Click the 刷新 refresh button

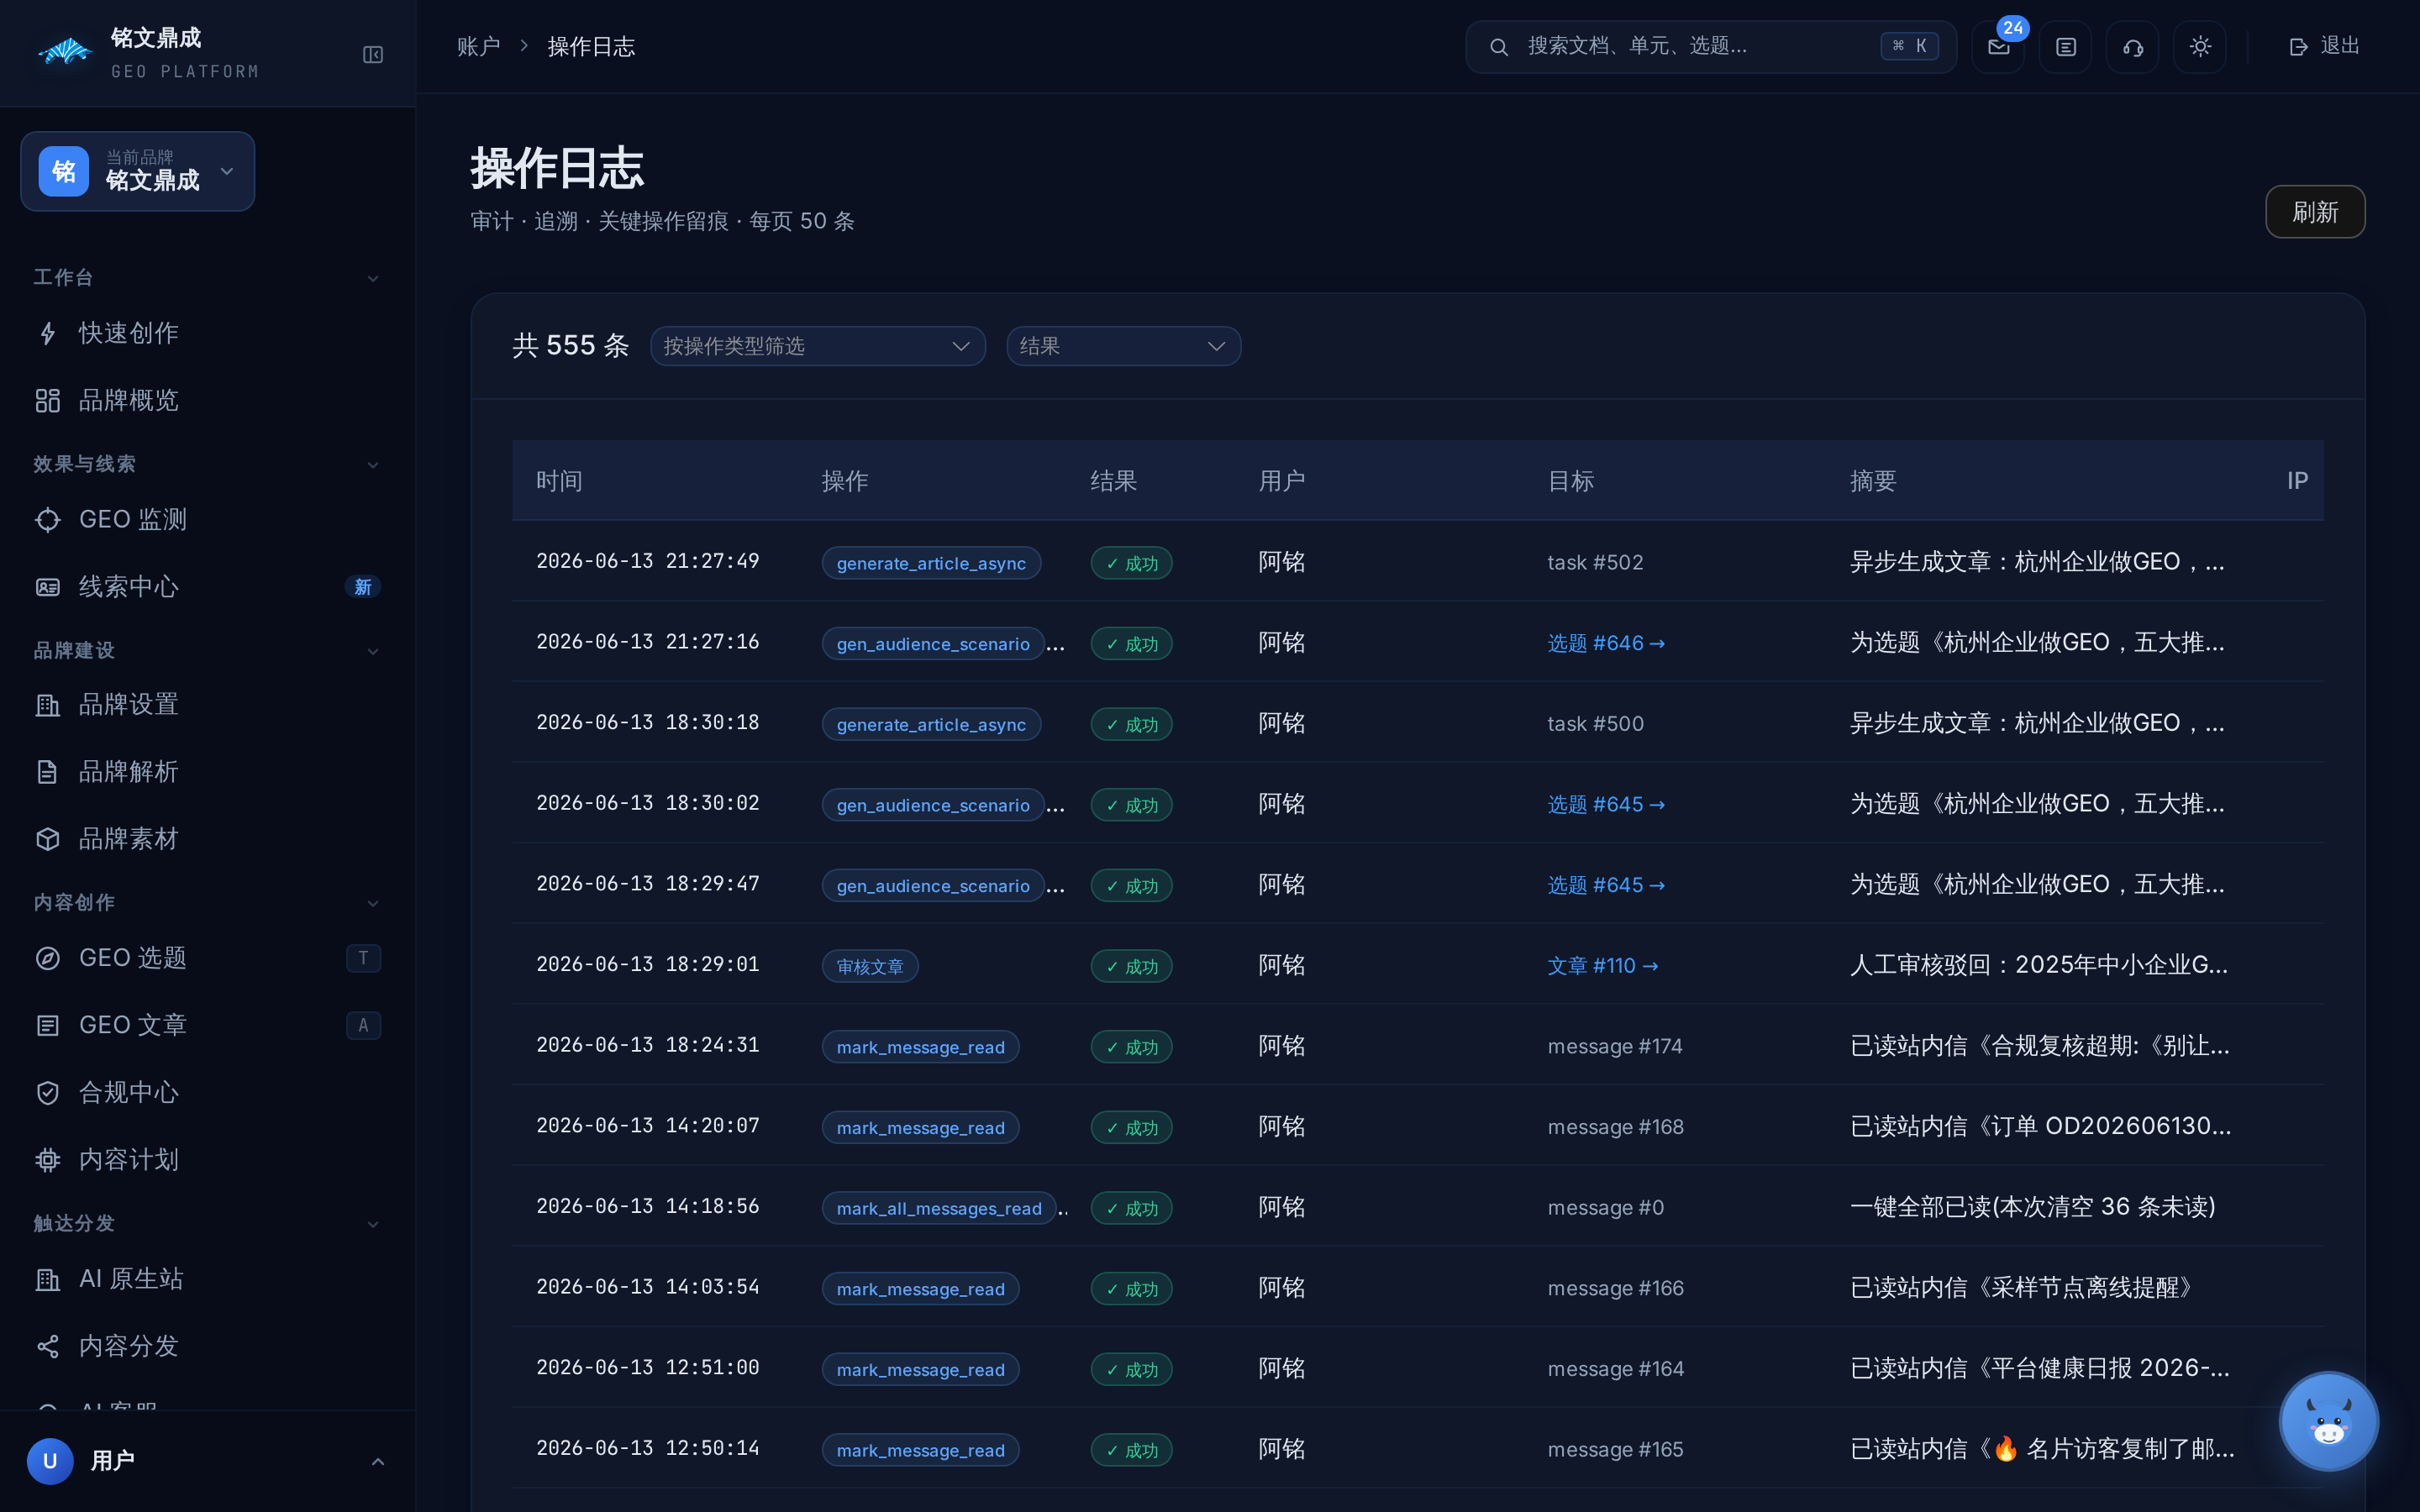[2314, 212]
